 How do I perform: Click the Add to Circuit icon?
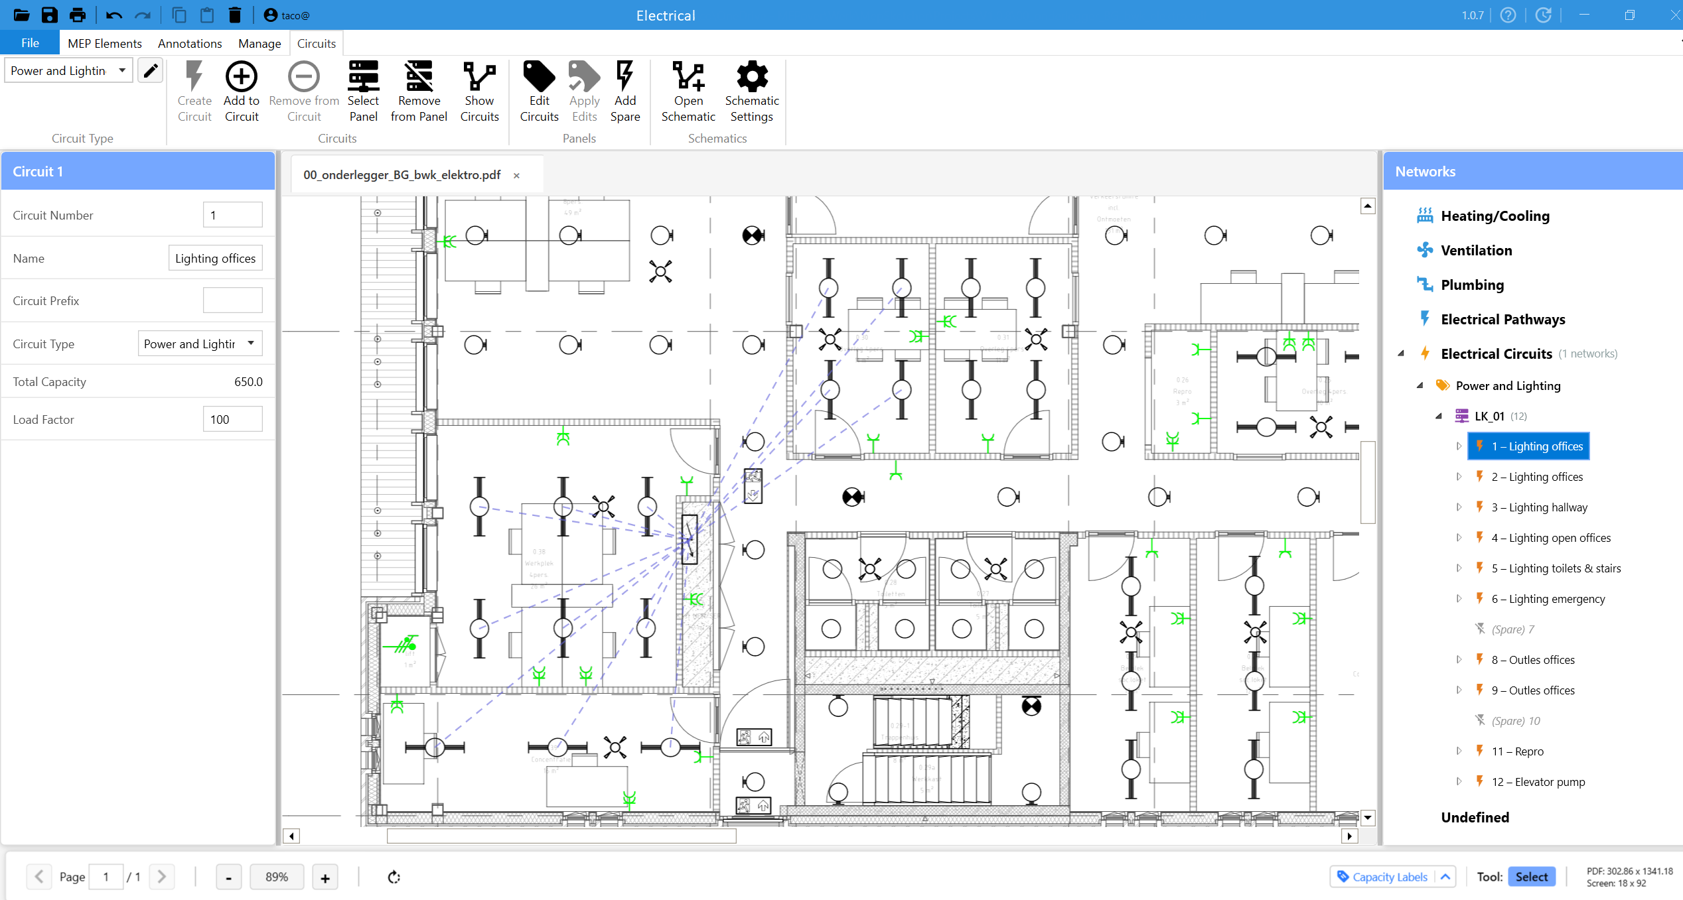pos(241,78)
